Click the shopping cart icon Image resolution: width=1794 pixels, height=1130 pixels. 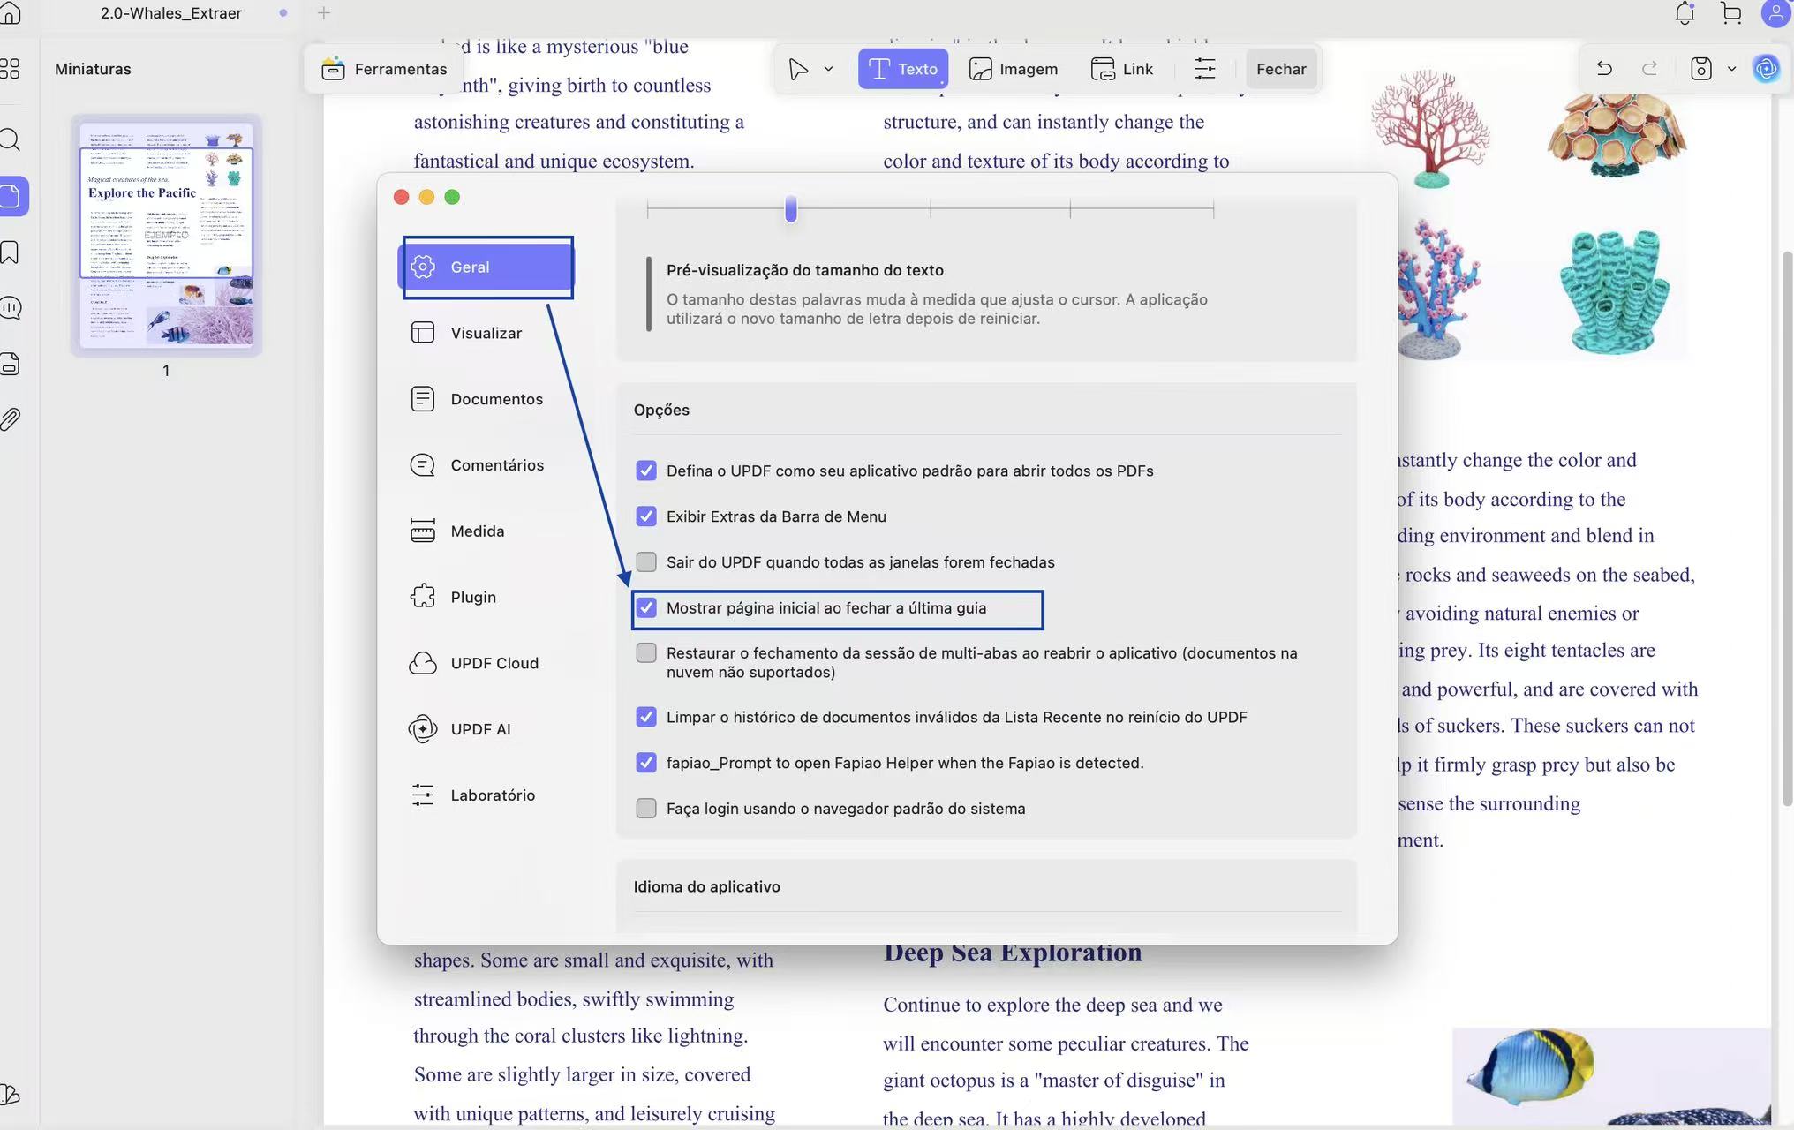1731,13
